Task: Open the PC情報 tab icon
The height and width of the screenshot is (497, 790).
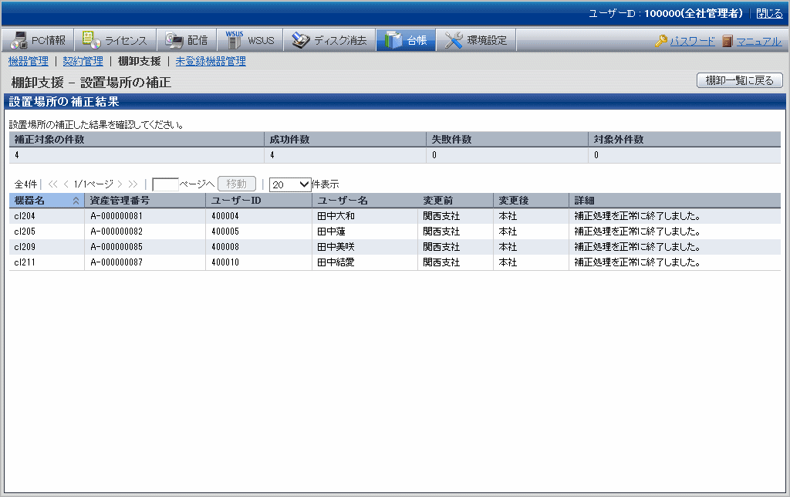Action: pyautogui.click(x=19, y=41)
